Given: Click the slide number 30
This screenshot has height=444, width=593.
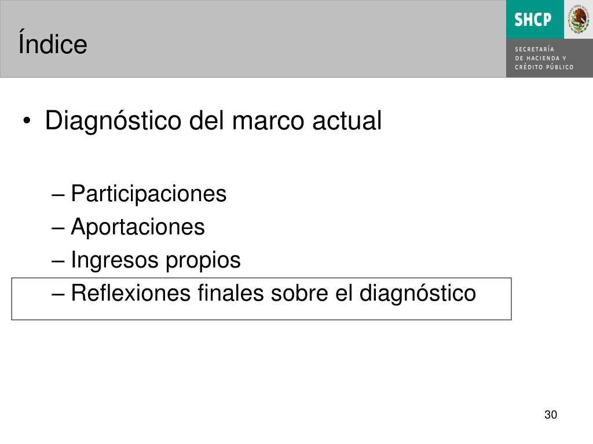Looking at the screenshot, I should tap(551, 415).
